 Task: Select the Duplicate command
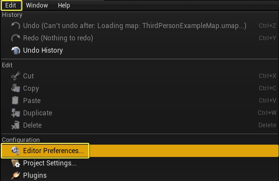(x=37, y=113)
